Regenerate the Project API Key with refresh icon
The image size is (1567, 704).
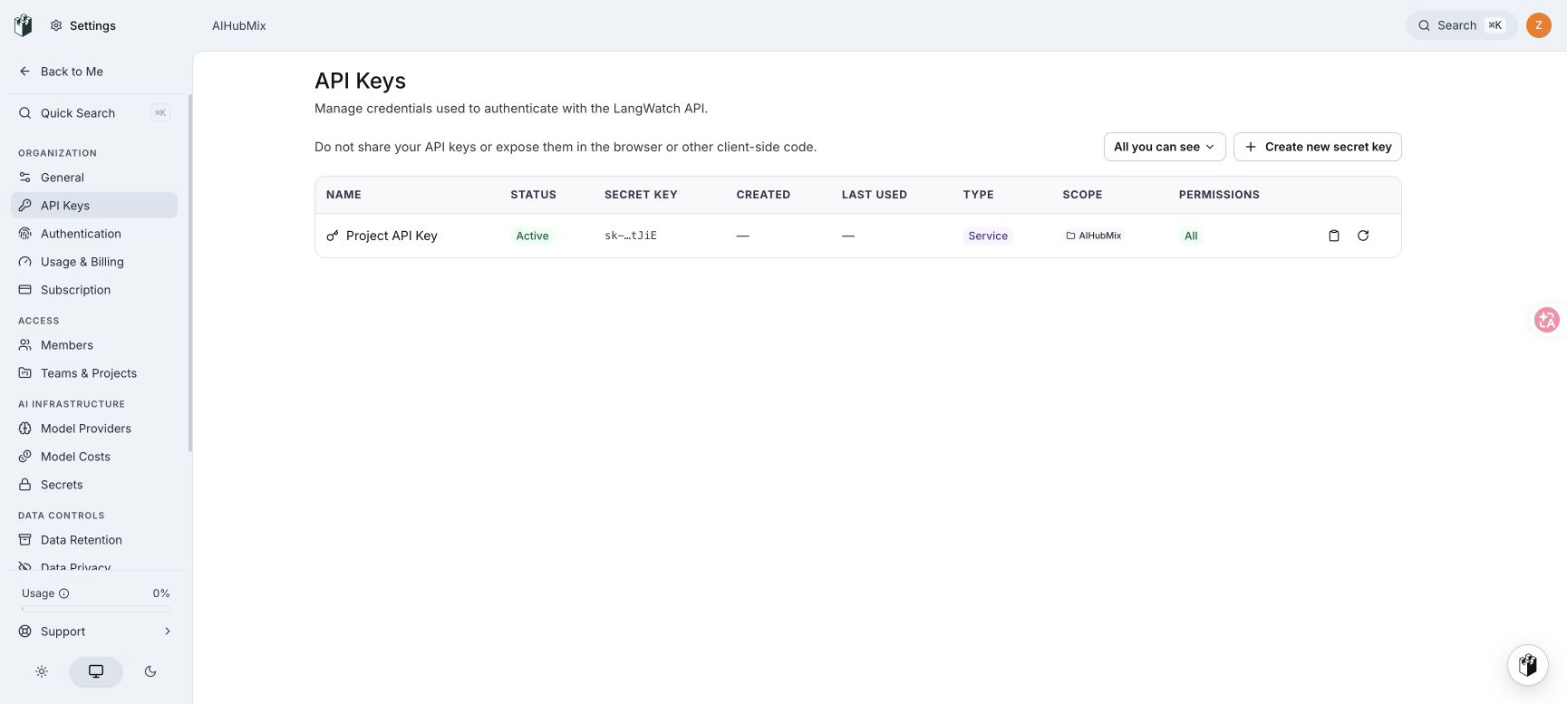[1363, 236]
